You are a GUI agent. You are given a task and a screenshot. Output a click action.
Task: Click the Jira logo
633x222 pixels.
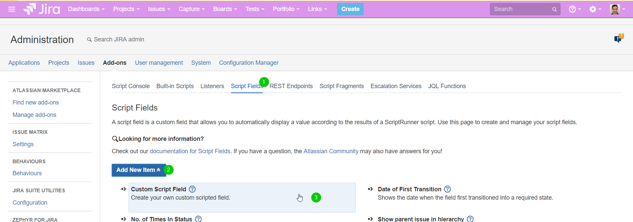[x=42, y=9]
